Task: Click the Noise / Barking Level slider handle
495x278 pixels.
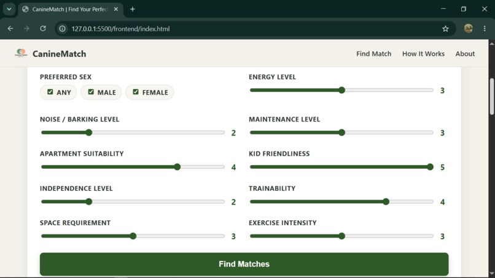Action: pyautogui.click(x=88, y=133)
